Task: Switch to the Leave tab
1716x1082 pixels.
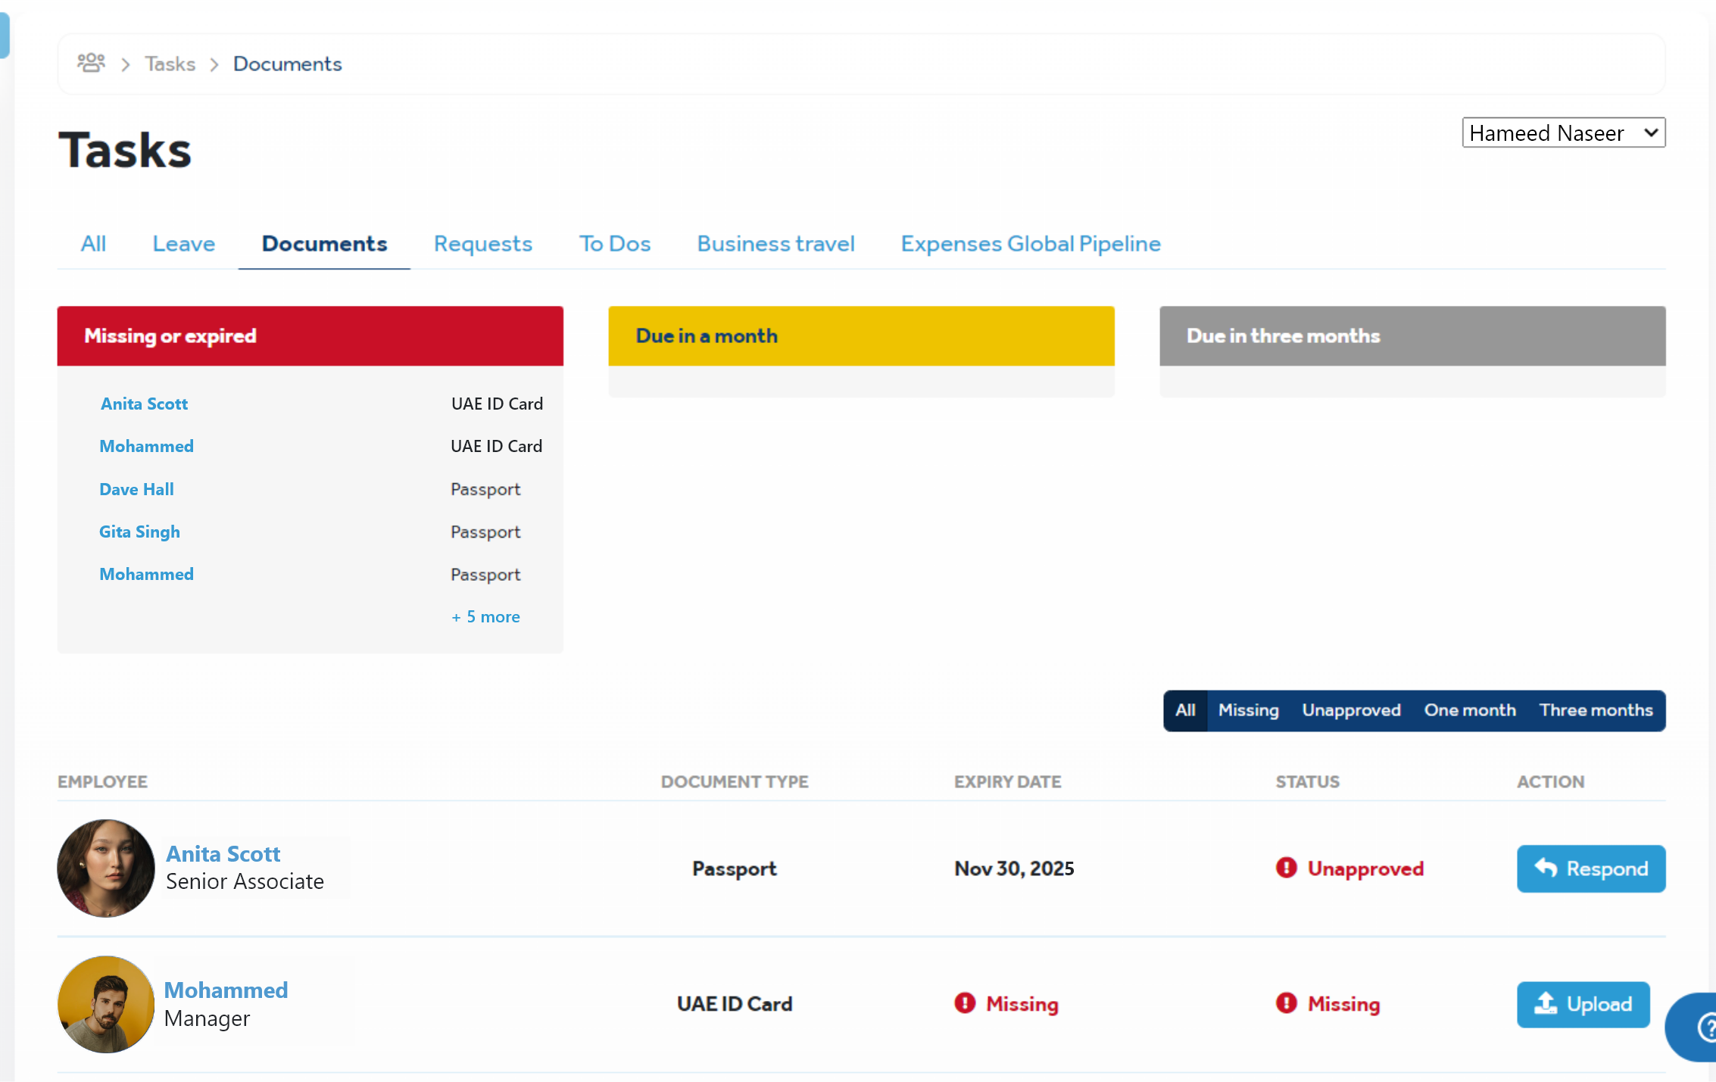Action: [x=183, y=244]
